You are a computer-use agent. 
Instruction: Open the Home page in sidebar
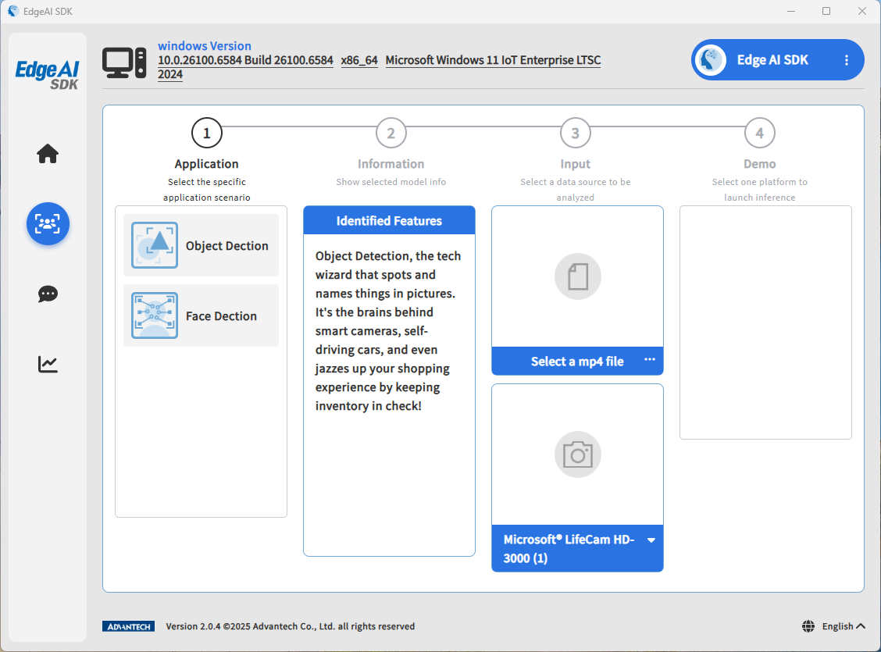point(48,154)
